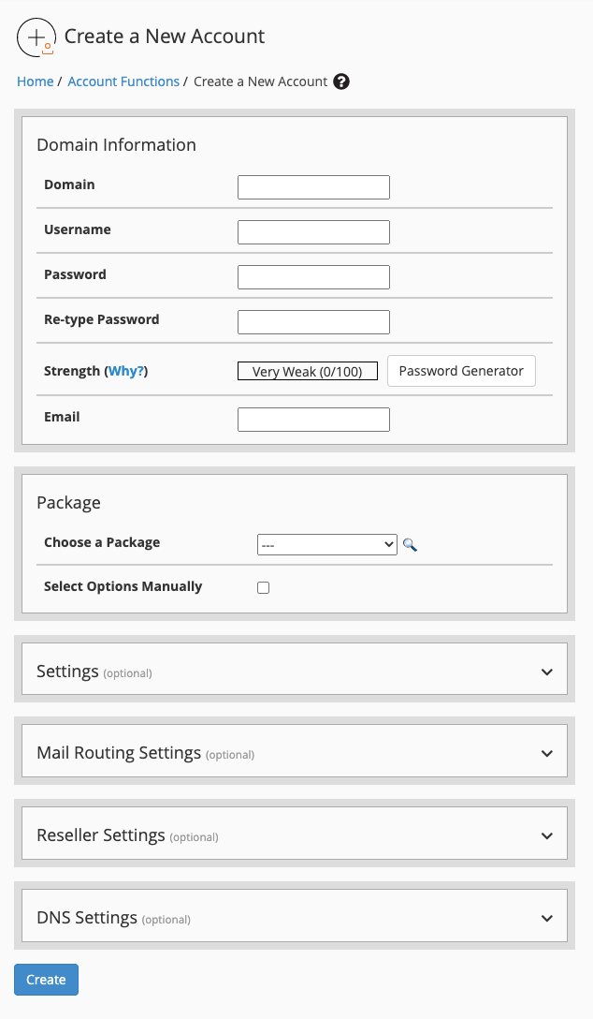Click the package search magnifier icon

tap(410, 544)
